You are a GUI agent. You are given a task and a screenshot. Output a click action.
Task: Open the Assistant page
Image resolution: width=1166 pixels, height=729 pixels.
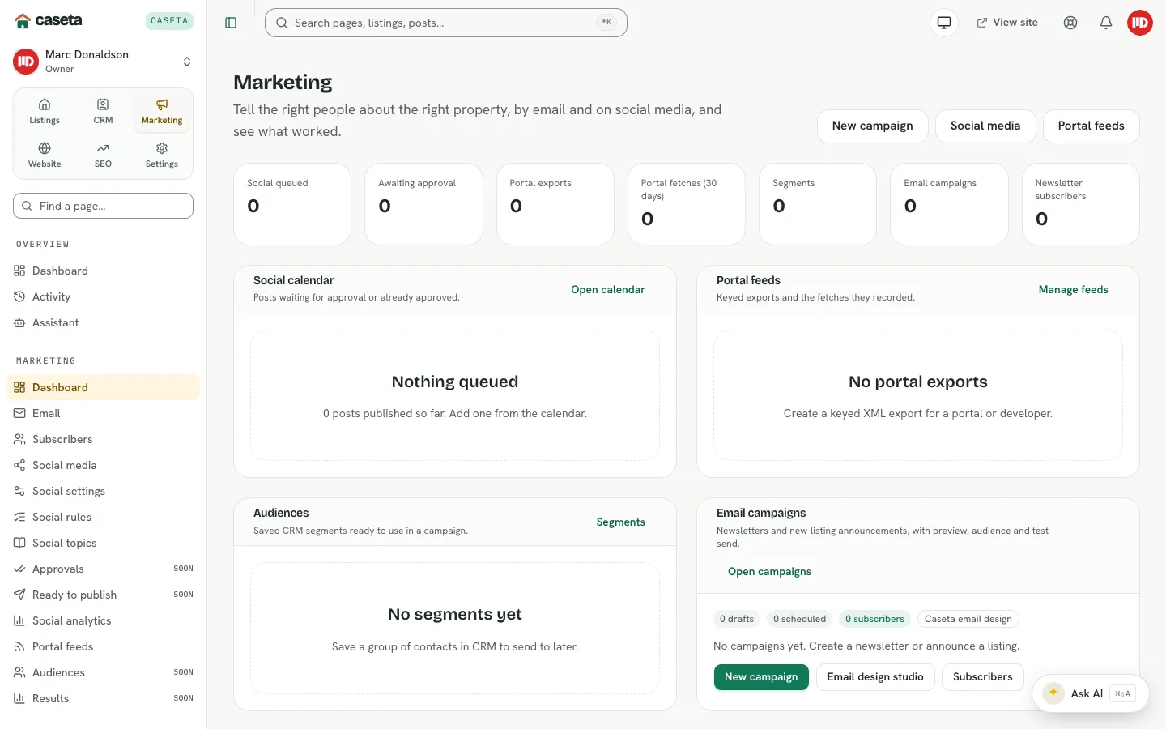103,322
